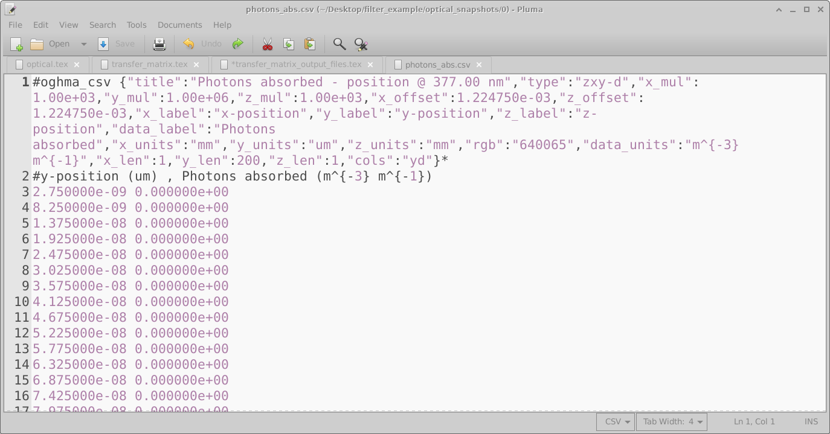Place cursor in the y-position header line
Screen dimensions: 830x434
pyautogui.click(x=181, y=176)
